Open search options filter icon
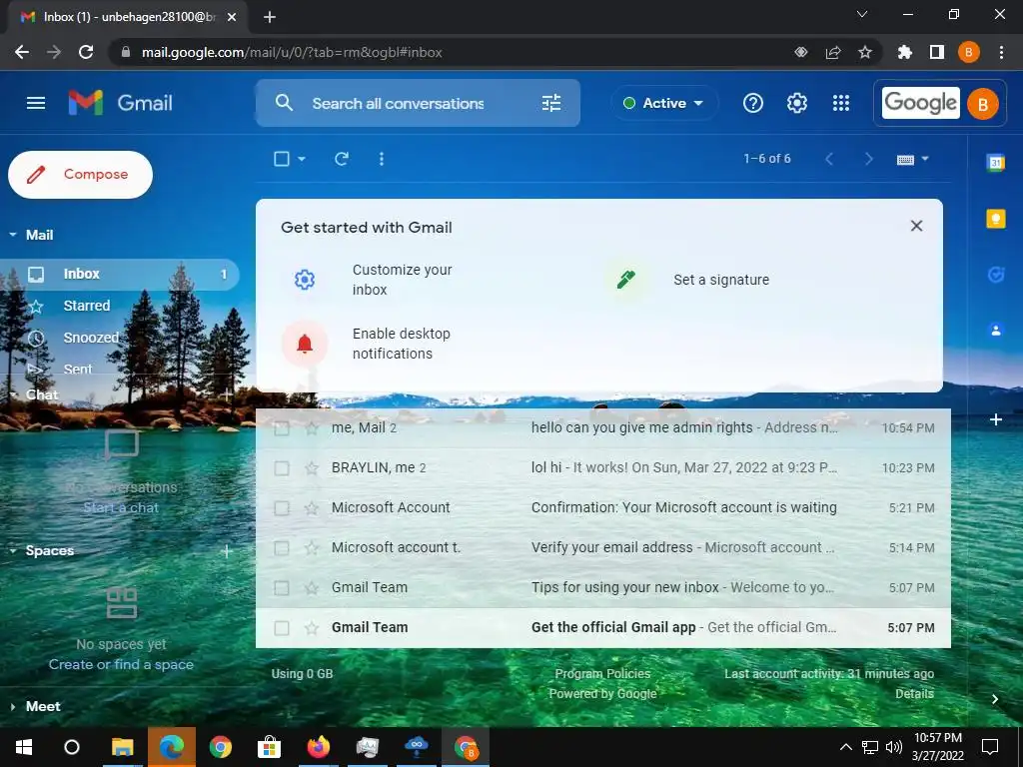The width and height of the screenshot is (1023, 767). (x=551, y=103)
